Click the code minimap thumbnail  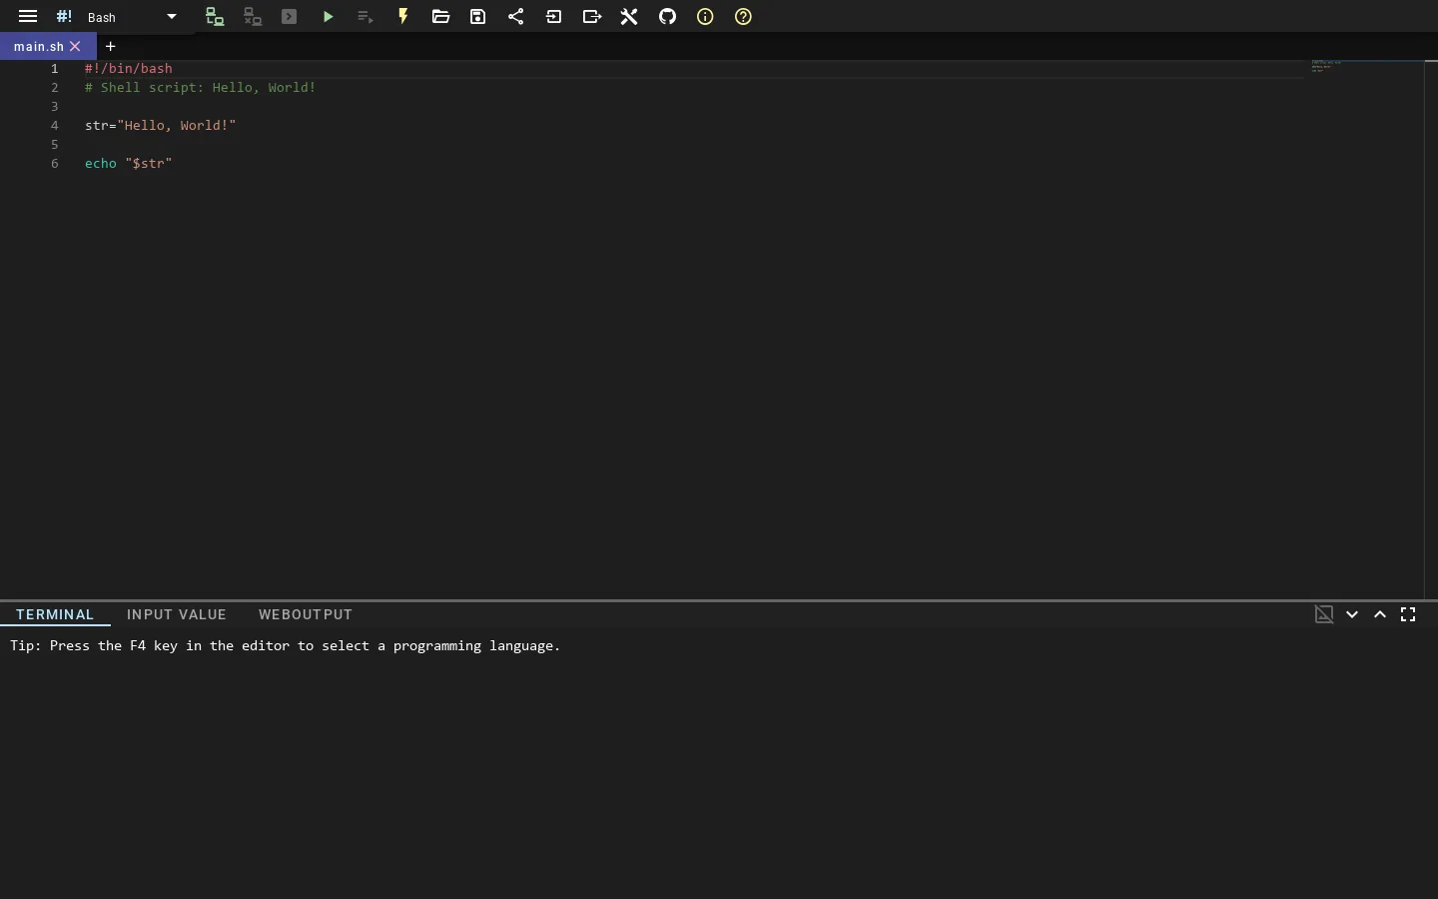[1327, 66]
